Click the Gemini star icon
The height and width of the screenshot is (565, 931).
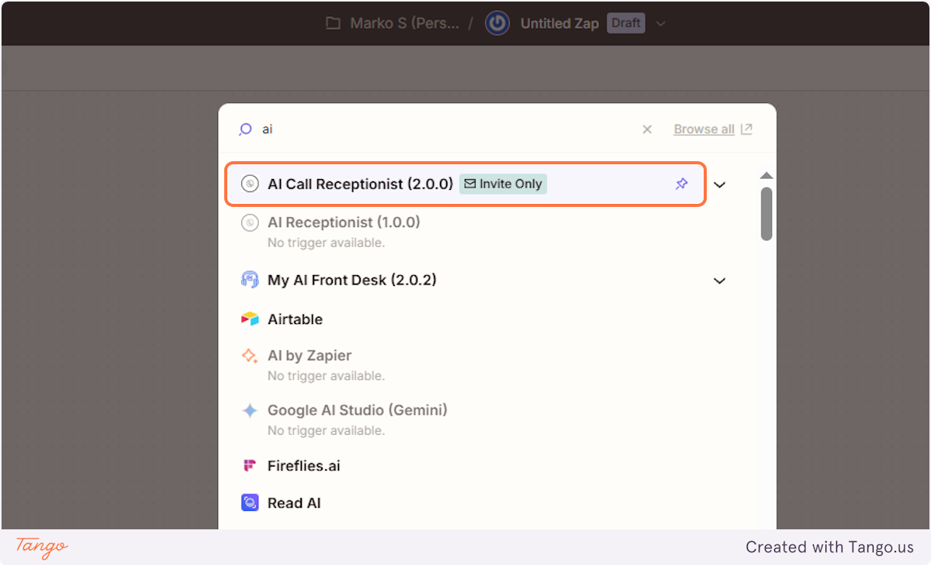[249, 411]
